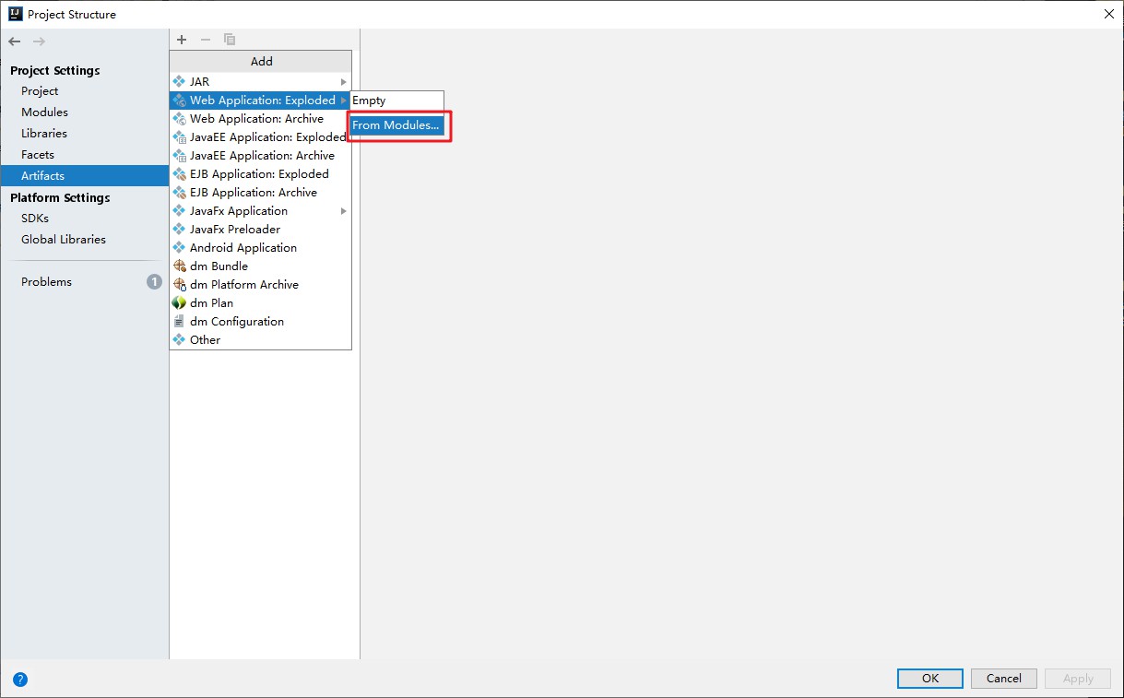The width and height of the screenshot is (1124, 698).
Task: Click the EJB Application: Archive icon
Action: pos(179,193)
